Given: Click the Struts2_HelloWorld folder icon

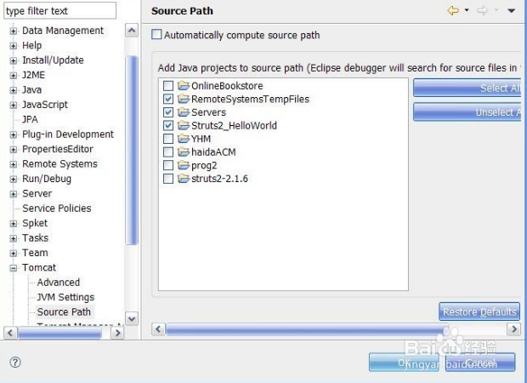Looking at the screenshot, I should pyautogui.click(x=183, y=125).
